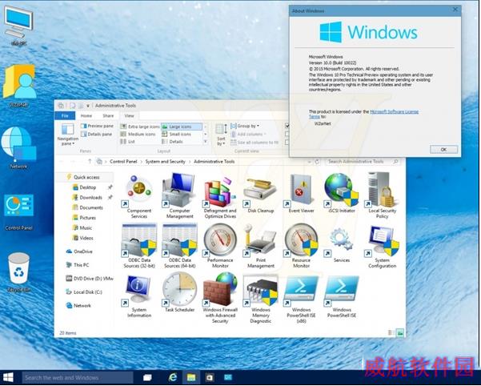Open iSCSI Initiator shortcut

tap(342, 193)
